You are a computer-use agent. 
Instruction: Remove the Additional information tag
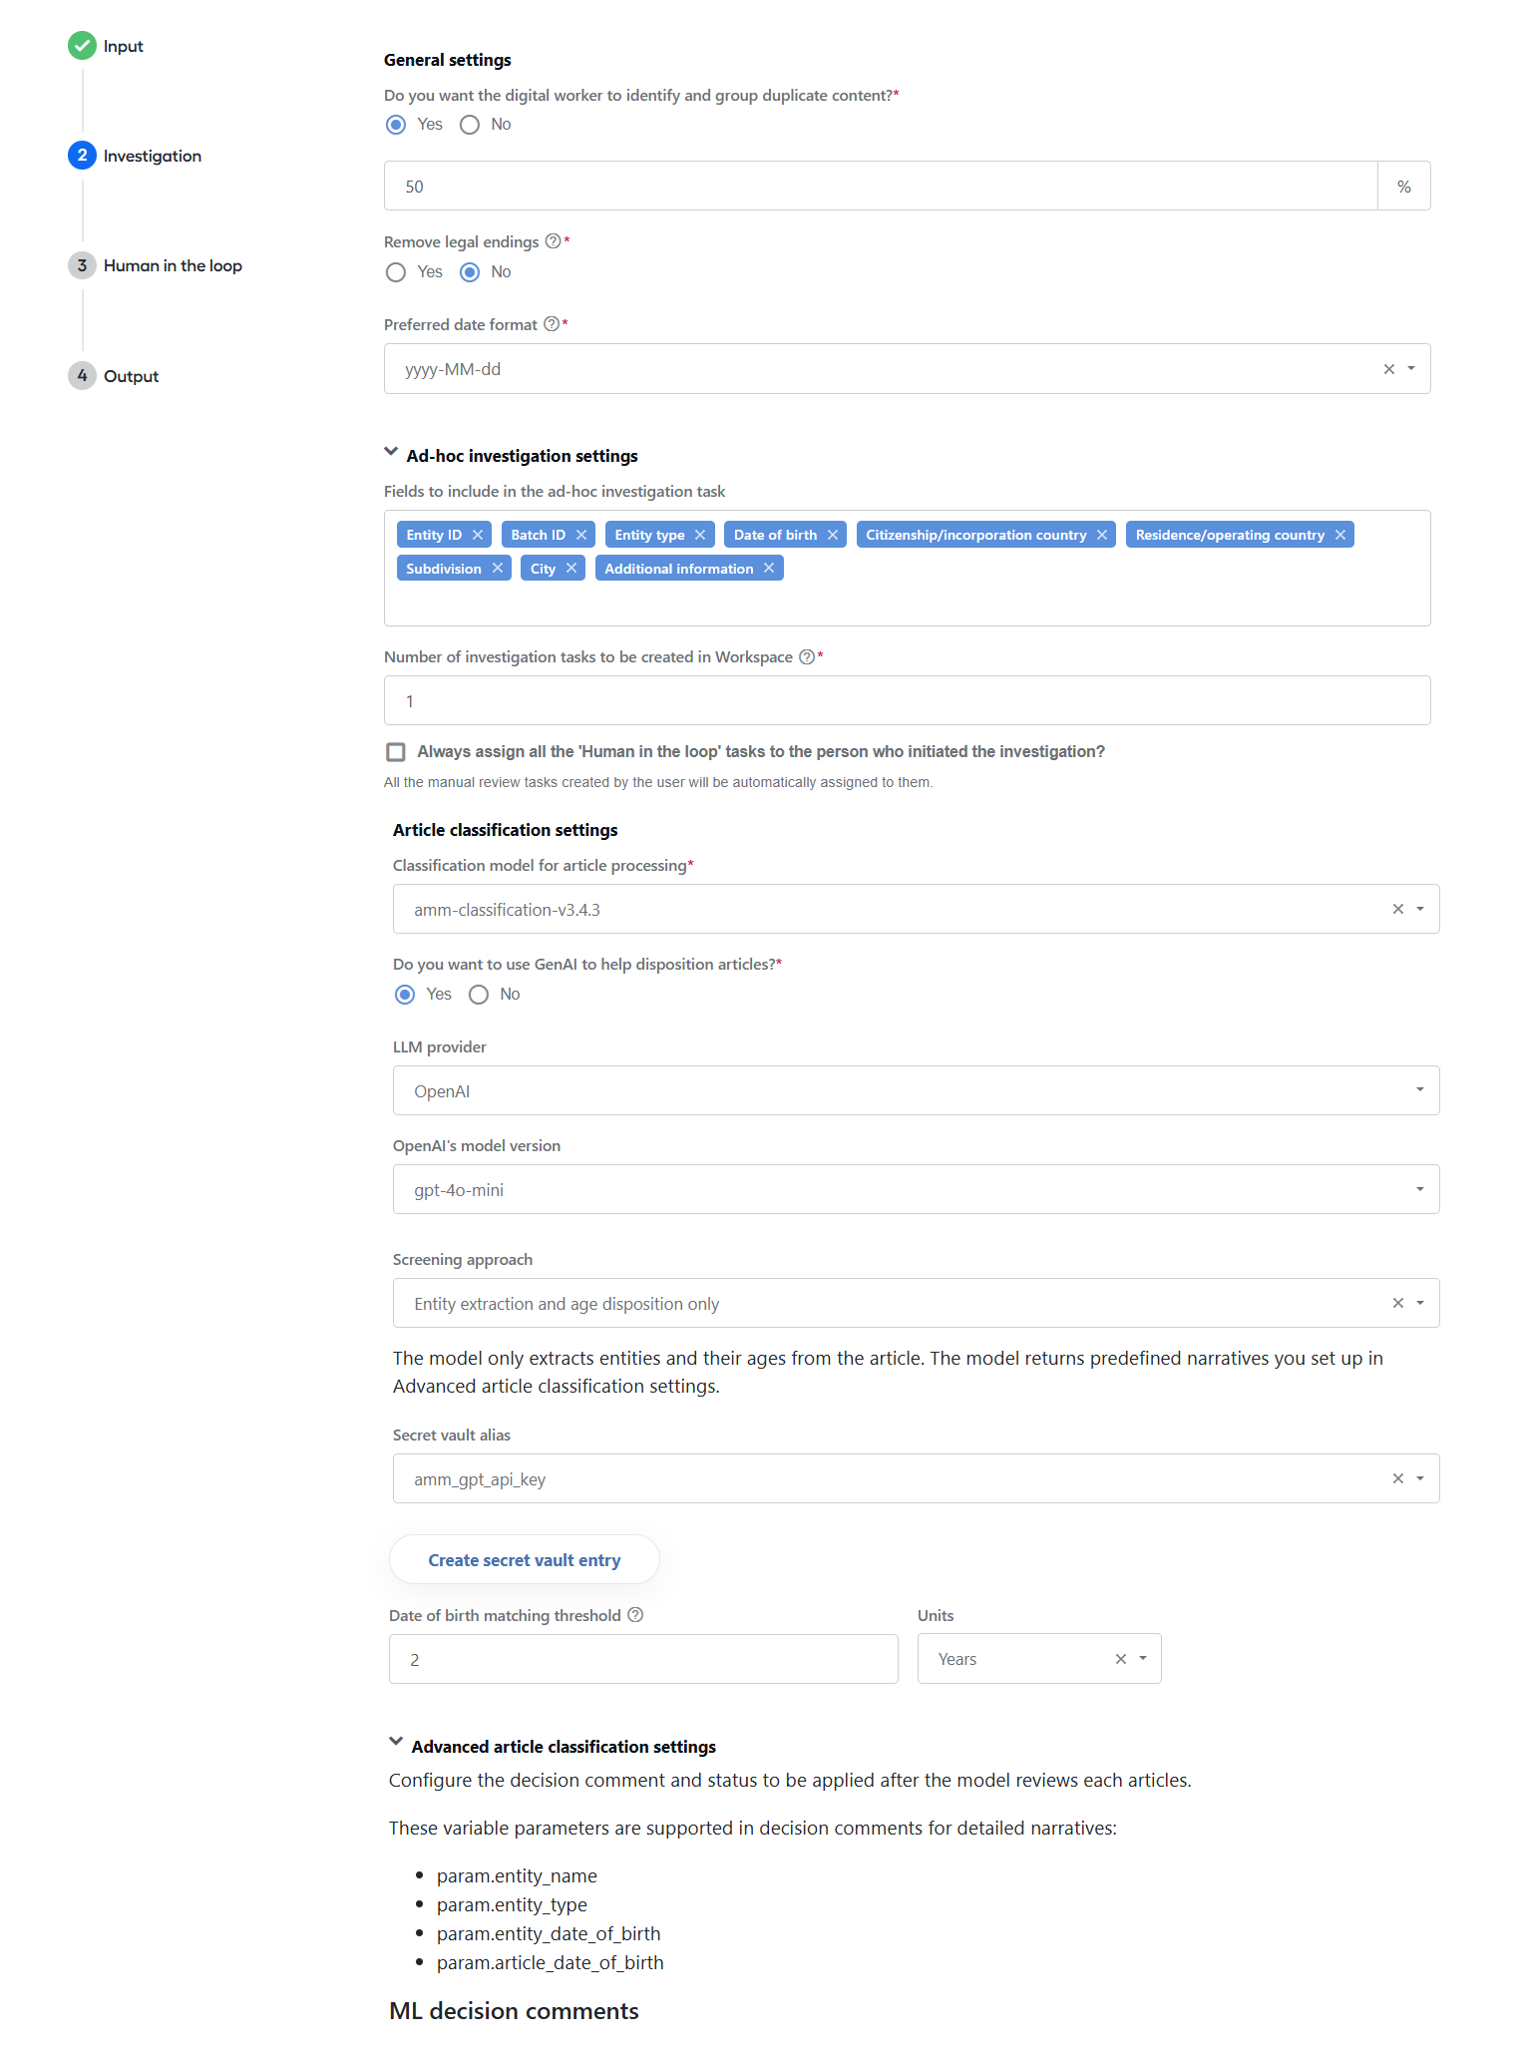(769, 569)
